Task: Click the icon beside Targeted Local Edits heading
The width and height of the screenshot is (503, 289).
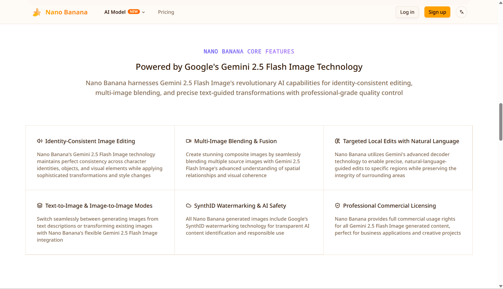Action: point(338,141)
